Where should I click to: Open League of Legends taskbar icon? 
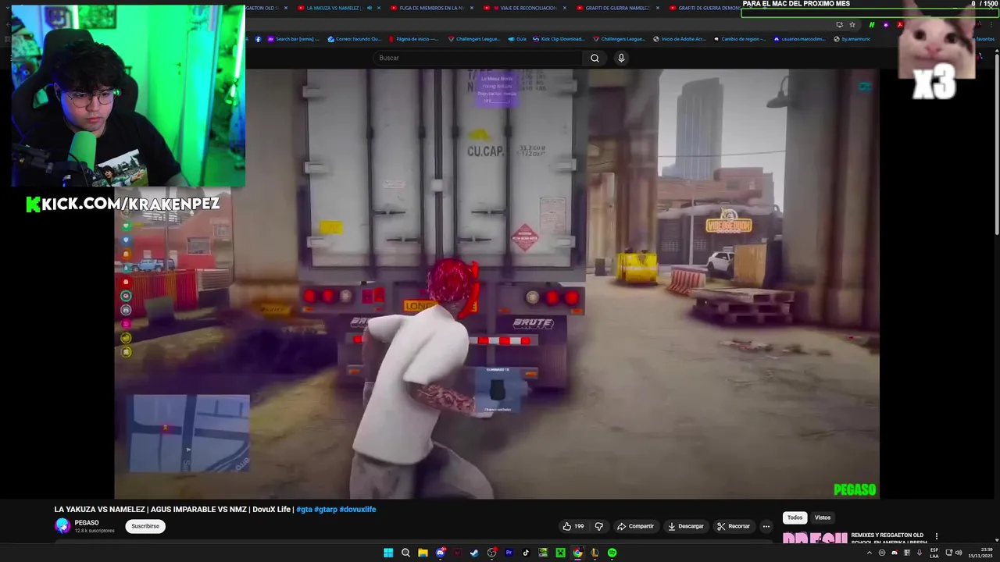coord(595,553)
